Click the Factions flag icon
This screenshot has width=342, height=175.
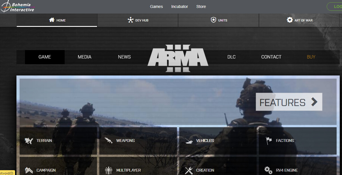tap(269, 141)
